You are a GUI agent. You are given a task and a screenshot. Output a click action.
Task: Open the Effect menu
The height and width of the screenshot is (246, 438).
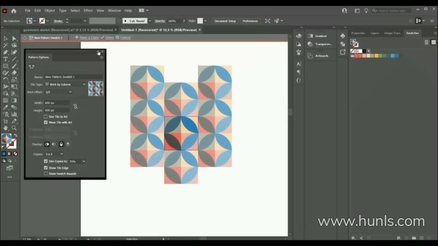[88, 10]
